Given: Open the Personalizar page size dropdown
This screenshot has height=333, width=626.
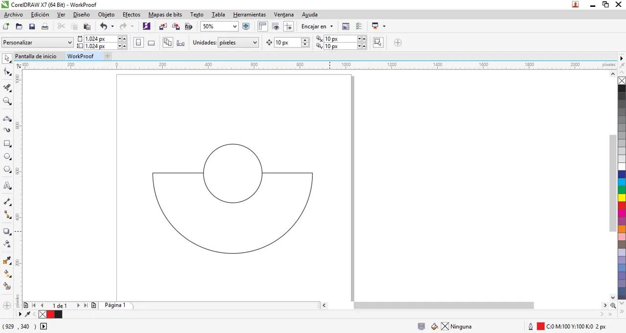Looking at the screenshot, I should [x=38, y=43].
